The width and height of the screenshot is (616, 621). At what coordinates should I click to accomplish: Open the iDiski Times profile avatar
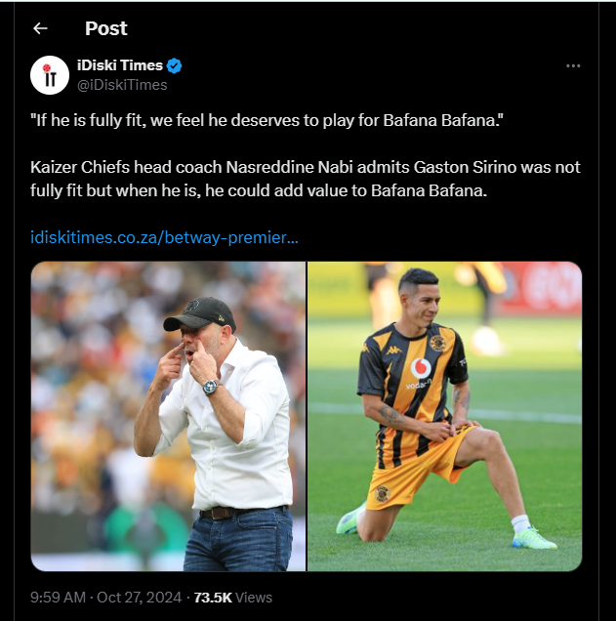(x=49, y=75)
